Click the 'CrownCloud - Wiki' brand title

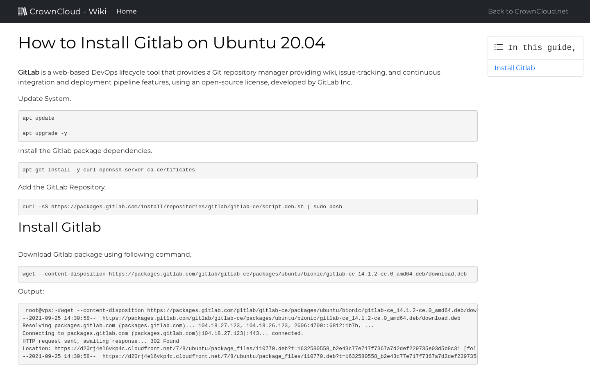(x=68, y=11)
